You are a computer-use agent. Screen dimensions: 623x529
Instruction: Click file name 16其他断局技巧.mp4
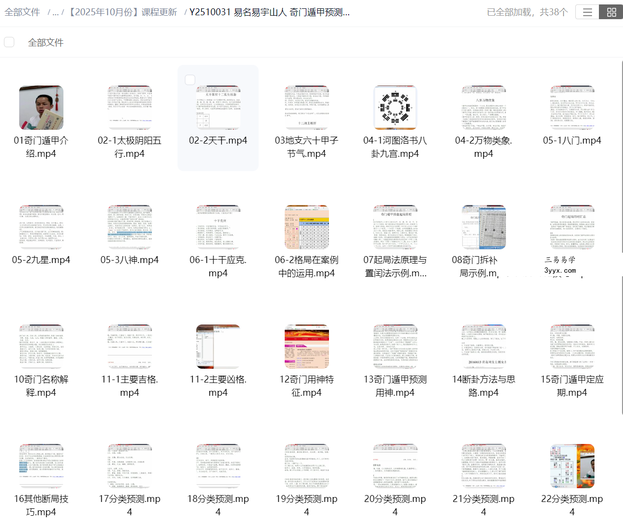(41, 505)
